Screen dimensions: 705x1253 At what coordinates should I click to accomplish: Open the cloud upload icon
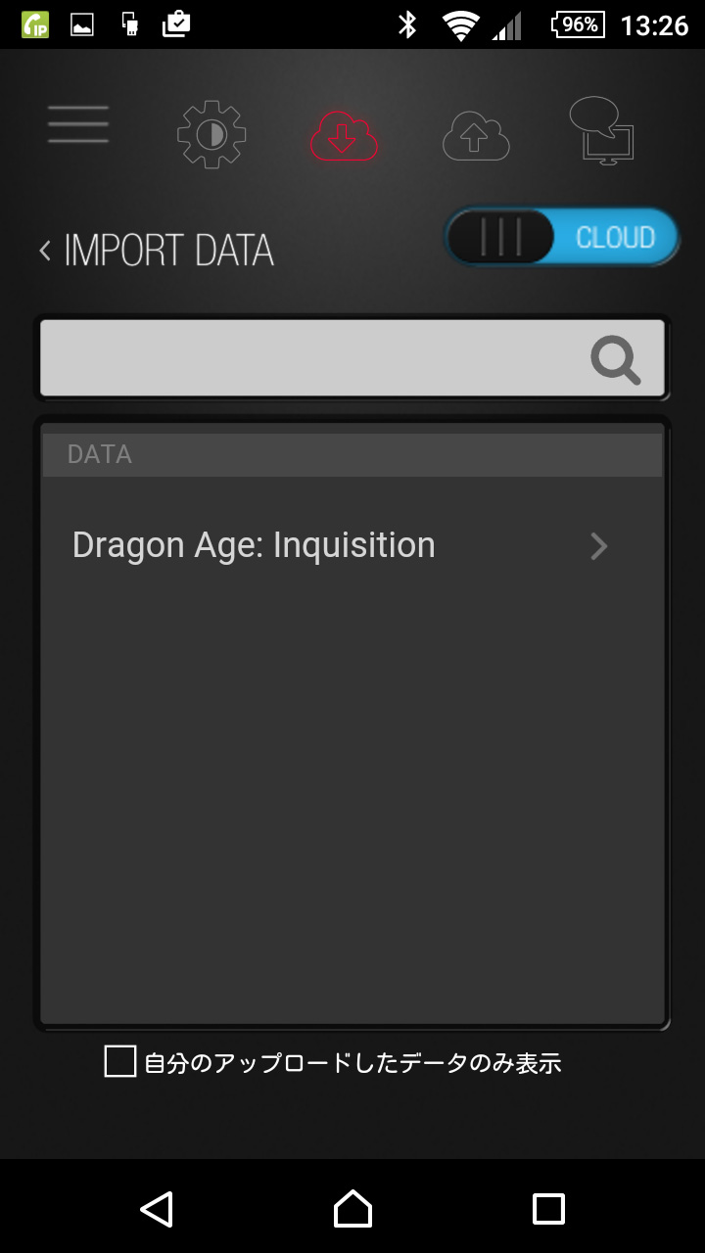click(x=476, y=135)
